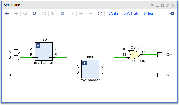The height and width of the screenshot is (105, 179).
Task: Click the 'ha1' instance label
Action: pos(90,57)
